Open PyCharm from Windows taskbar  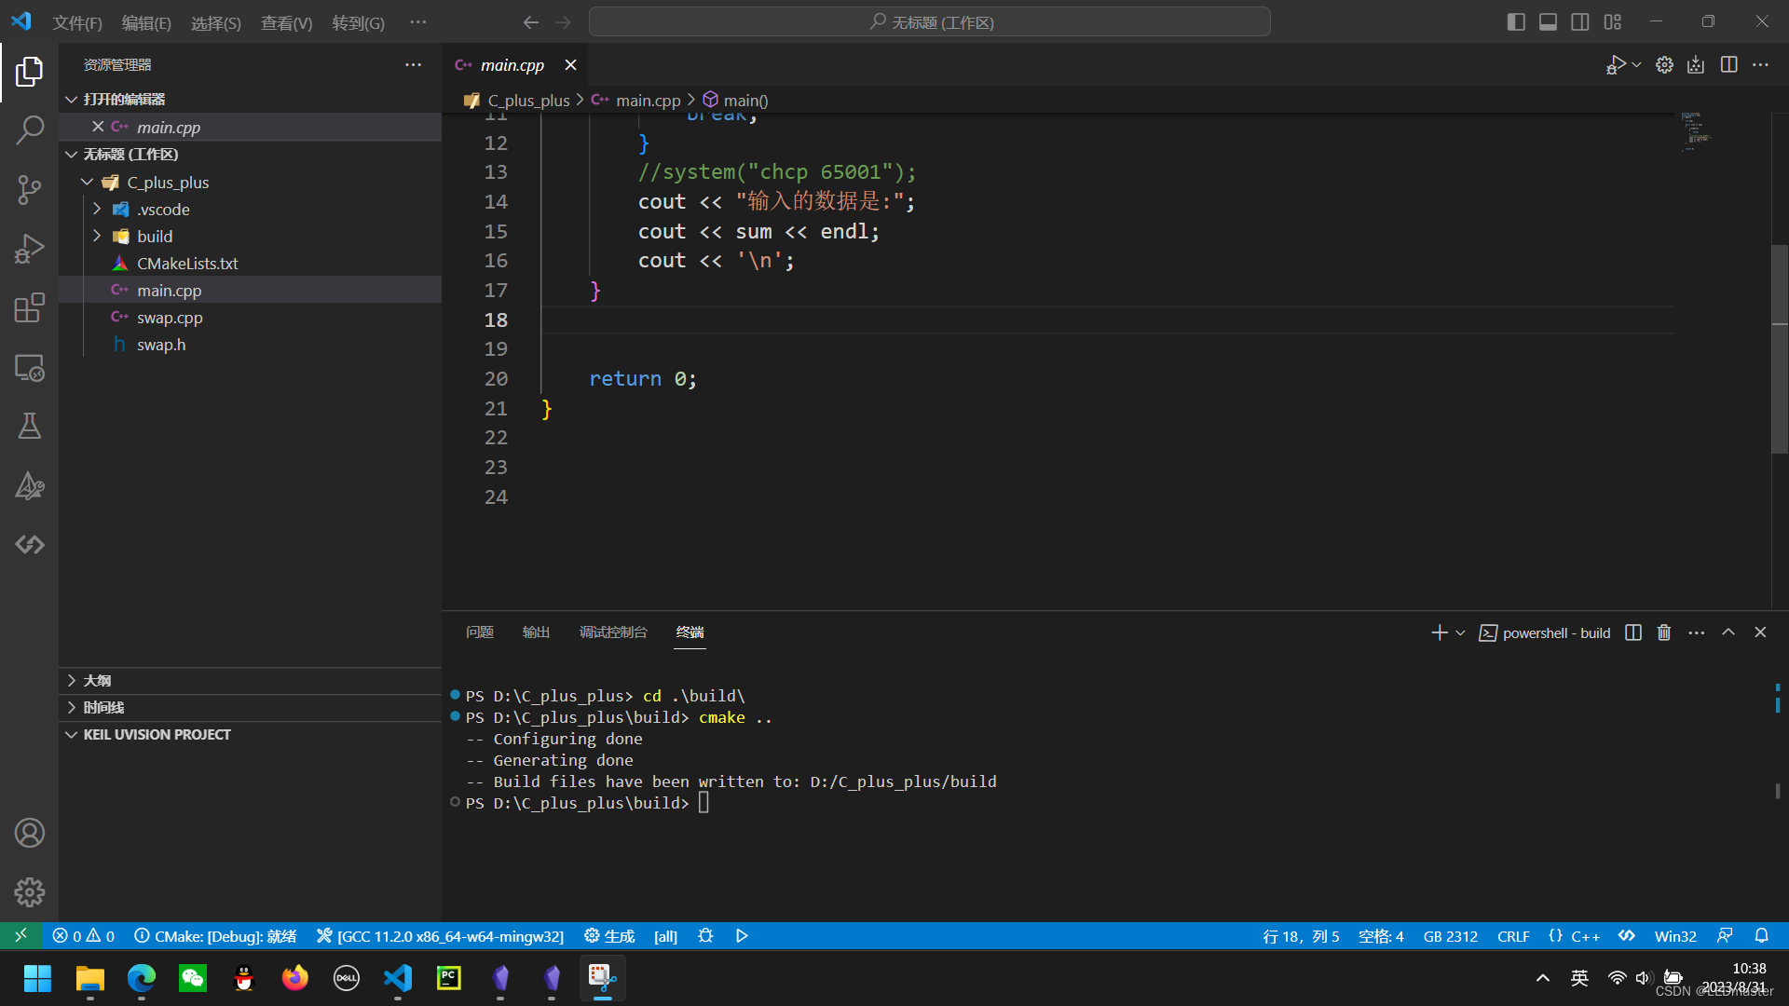coord(449,978)
